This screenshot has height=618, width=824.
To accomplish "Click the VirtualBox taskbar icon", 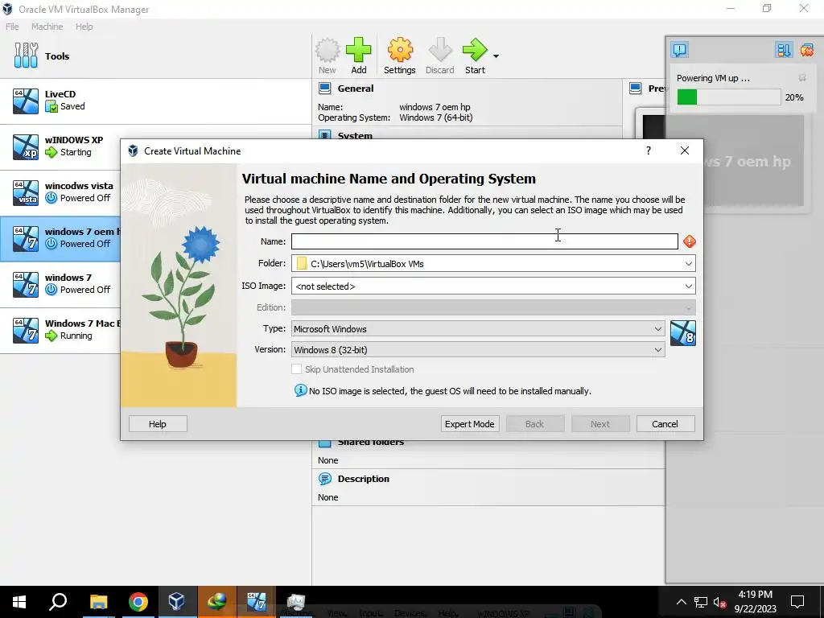I will pyautogui.click(x=176, y=602).
